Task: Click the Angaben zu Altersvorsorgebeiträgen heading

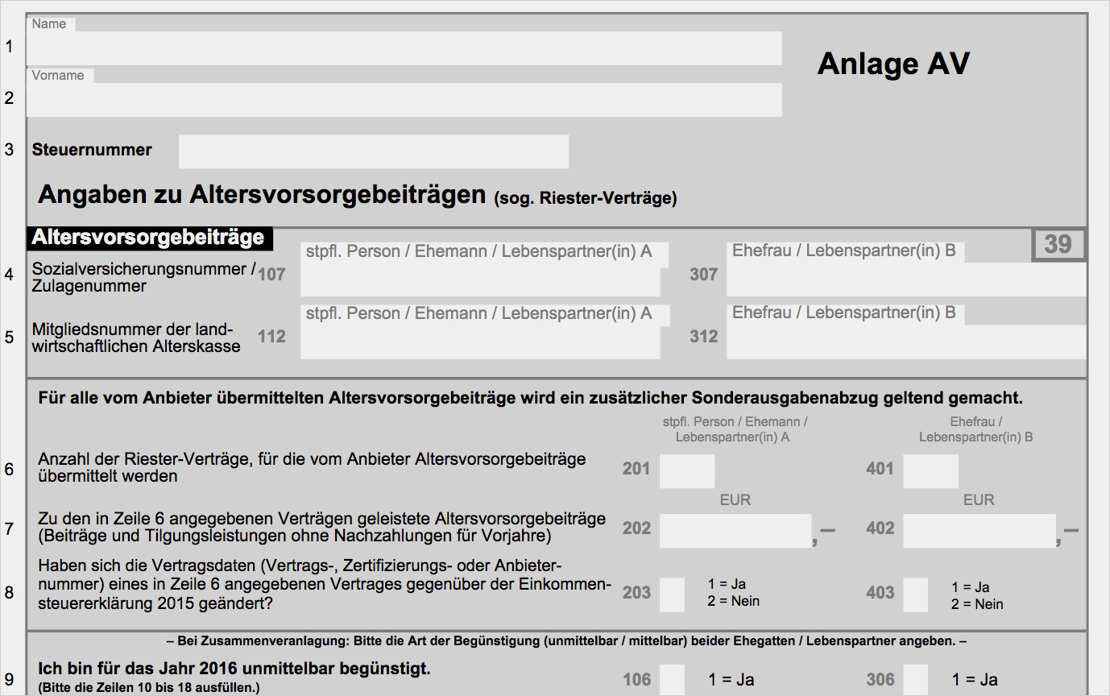Action: click(262, 195)
